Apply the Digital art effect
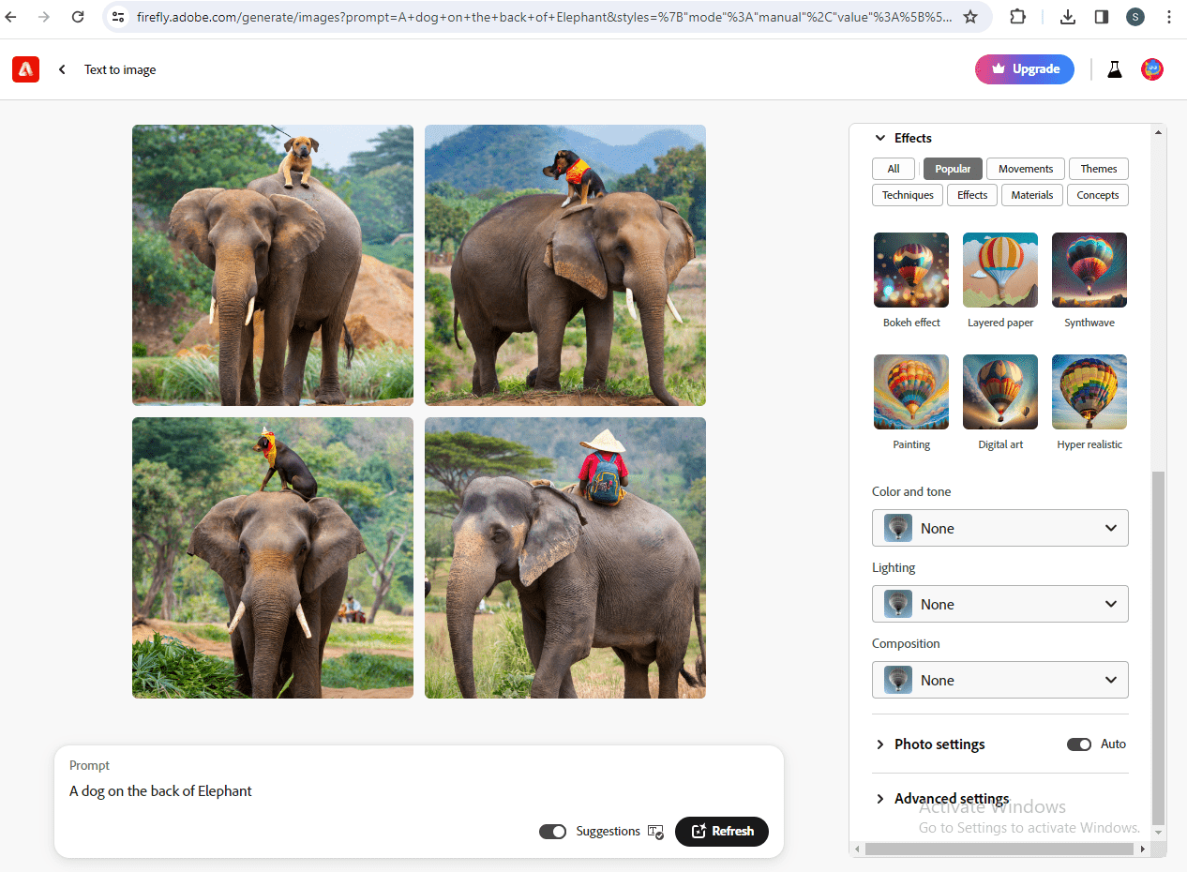Viewport: 1187px width, 872px height. click(1000, 392)
